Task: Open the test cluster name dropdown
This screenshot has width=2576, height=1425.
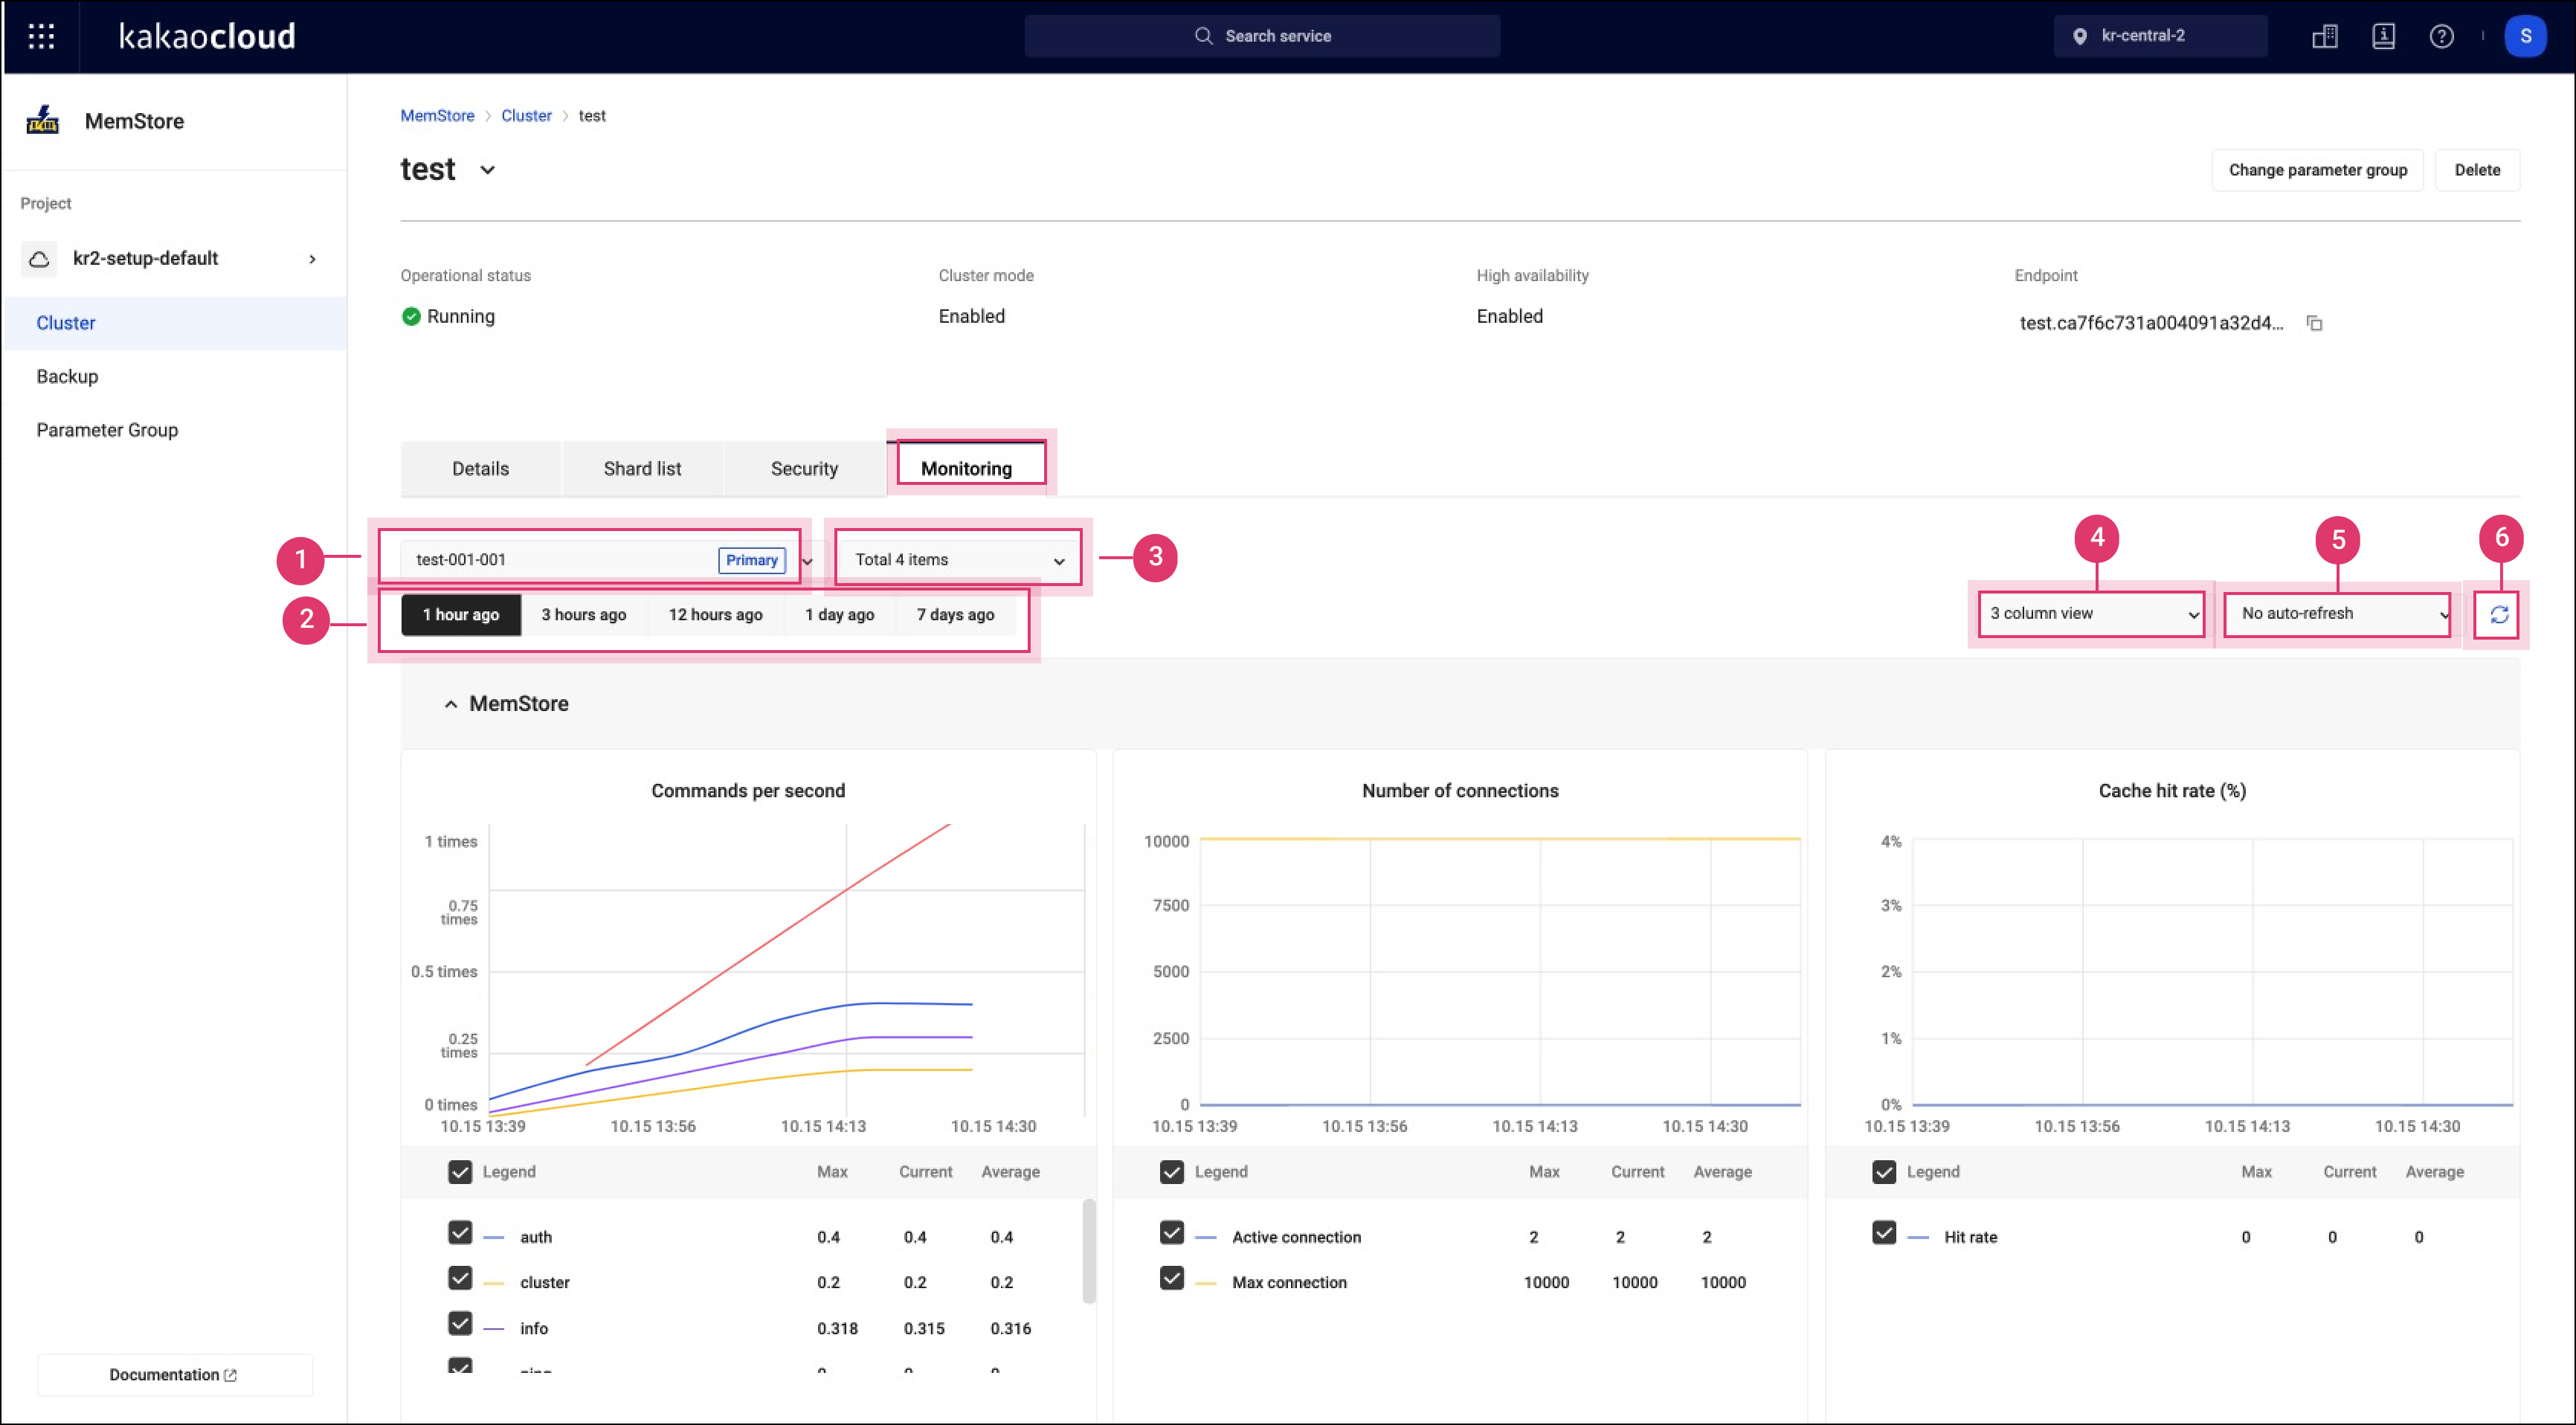Action: 487,170
